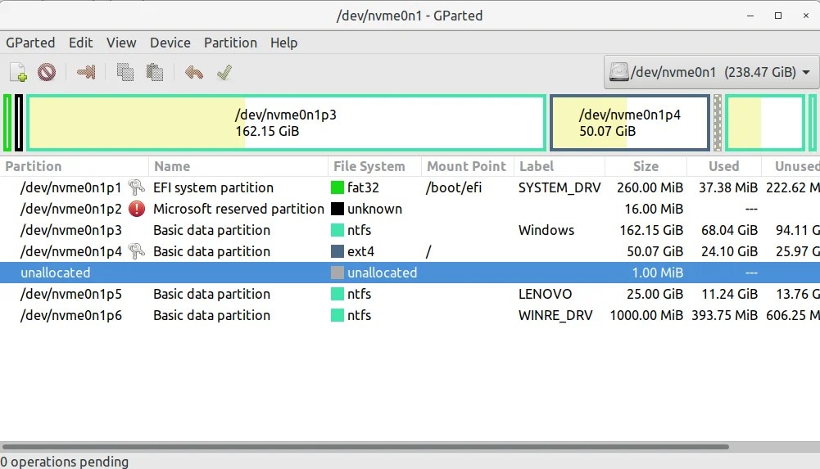820x469 pixels.
Task: Click the fat32 green color swatch
Action: (338, 187)
